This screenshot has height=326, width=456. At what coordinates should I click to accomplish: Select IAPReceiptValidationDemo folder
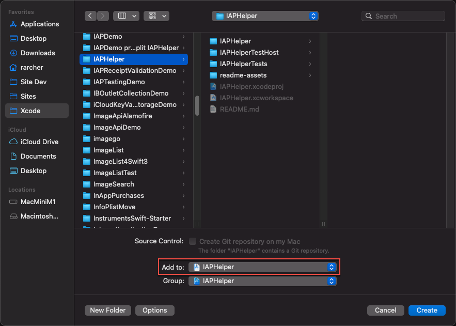134,71
